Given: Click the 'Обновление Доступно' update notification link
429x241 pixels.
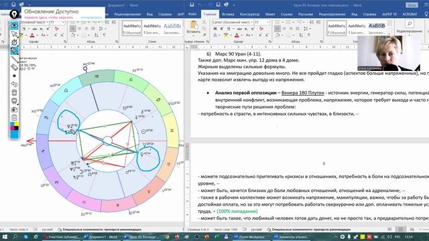Looking at the screenshot, I should pos(52,11).
